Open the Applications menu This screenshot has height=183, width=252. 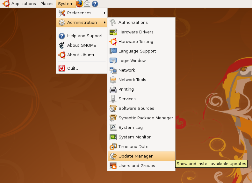[x=24, y=4]
